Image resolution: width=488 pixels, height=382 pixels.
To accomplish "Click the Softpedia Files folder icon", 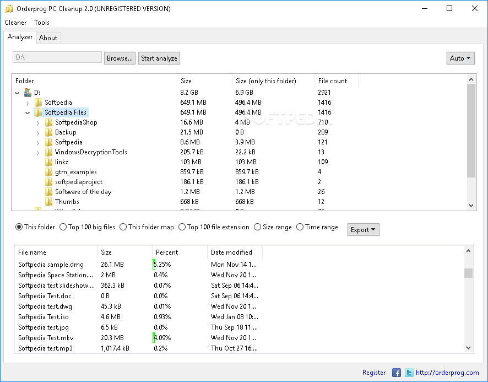I will click(x=39, y=112).
